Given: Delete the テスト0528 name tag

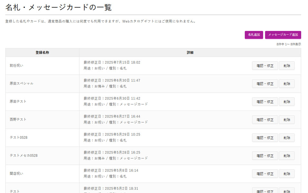Looking at the screenshot, I should pos(286,138).
